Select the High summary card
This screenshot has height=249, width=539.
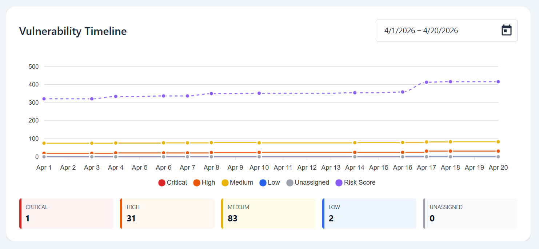167,213
